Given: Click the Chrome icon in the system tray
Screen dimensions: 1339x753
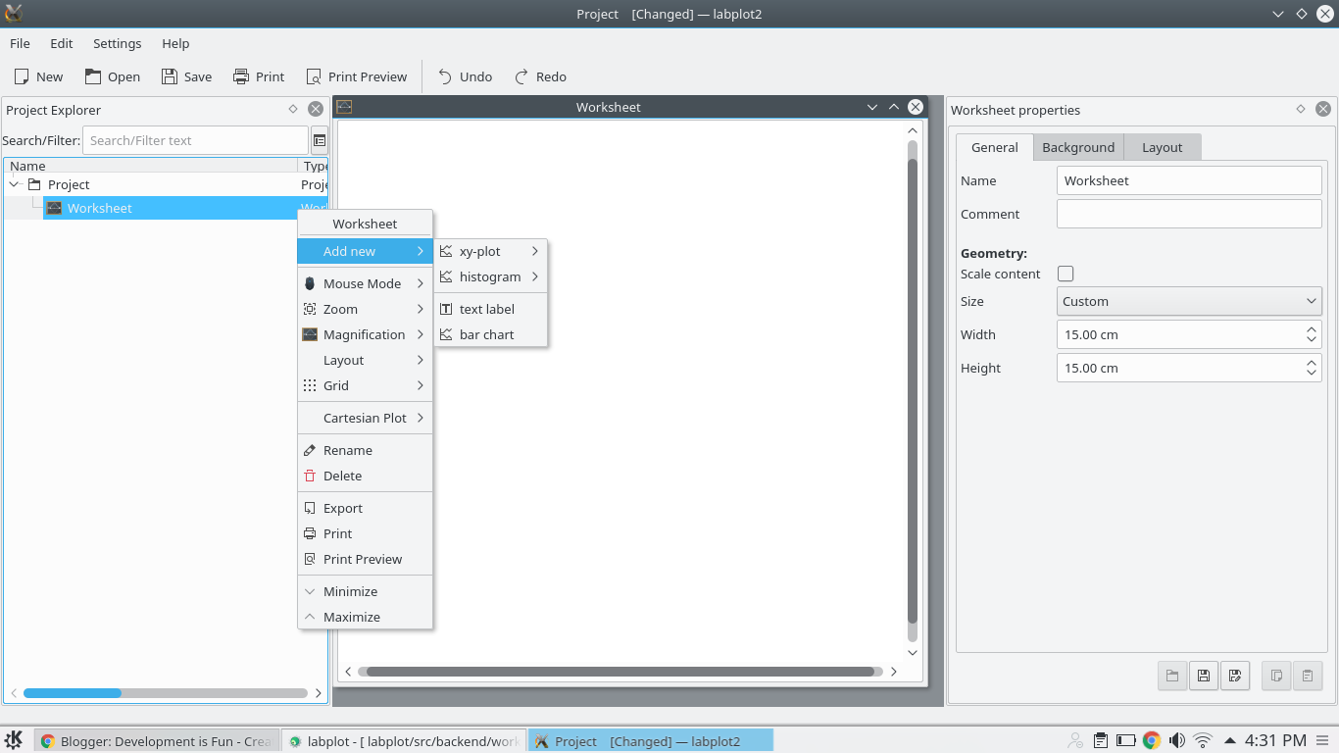Looking at the screenshot, I should [x=1152, y=740].
